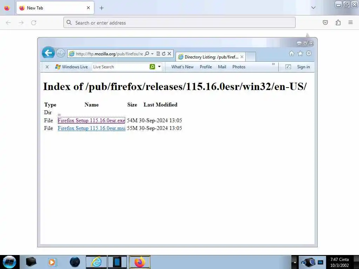Image resolution: width=359 pixels, height=269 pixels.
Task: Open the Firefox list all tabs dropdown
Action: click(313, 8)
